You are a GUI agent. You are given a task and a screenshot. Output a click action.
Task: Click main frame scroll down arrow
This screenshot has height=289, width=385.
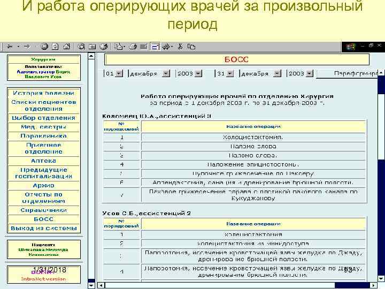[381, 279]
